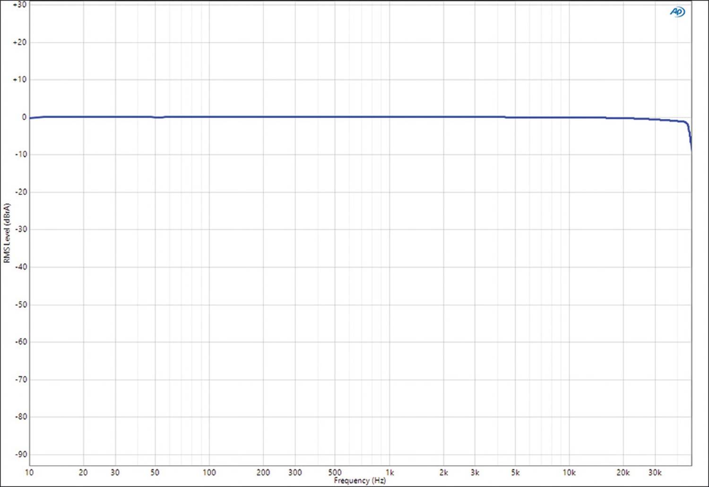The width and height of the screenshot is (709, 487).
Task: Click the '-30' y-axis label
Action: coord(21,229)
